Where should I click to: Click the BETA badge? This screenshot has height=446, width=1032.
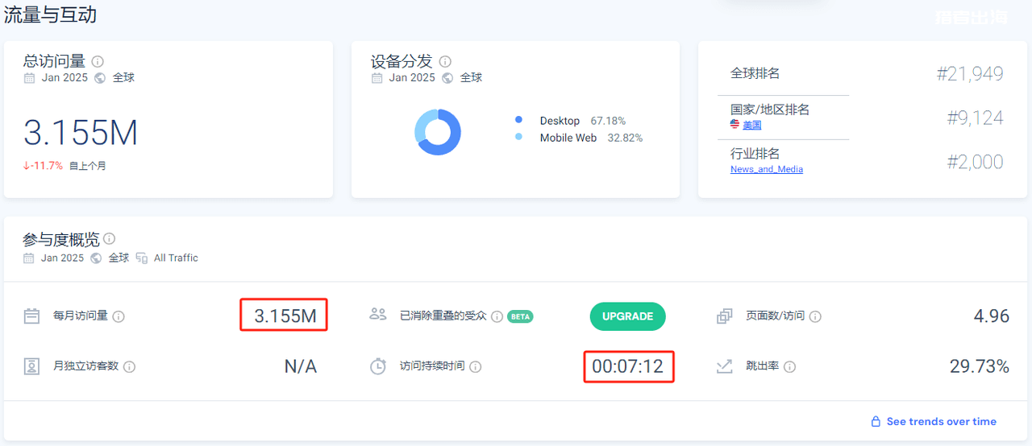click(520, 316)
